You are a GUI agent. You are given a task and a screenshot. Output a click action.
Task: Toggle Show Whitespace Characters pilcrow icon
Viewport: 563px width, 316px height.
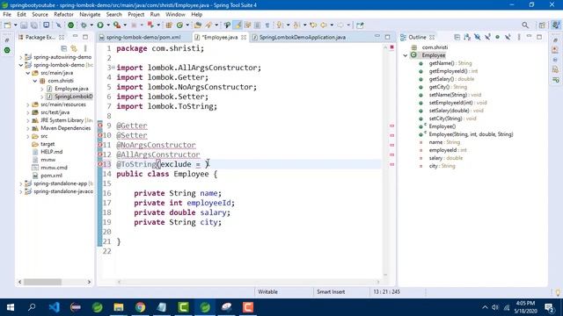[x=267, y=25]
